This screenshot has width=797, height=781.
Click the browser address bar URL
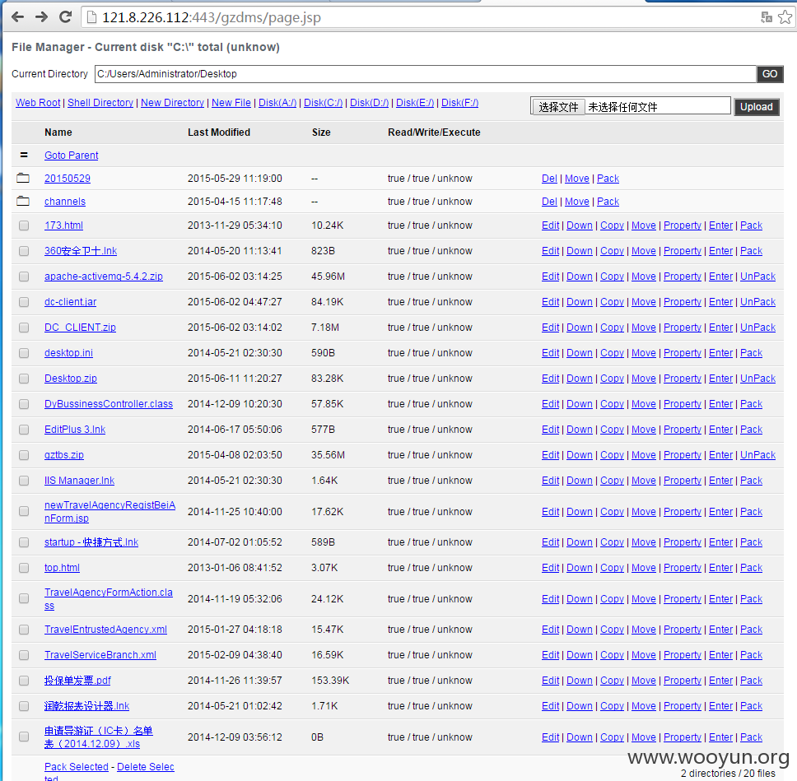click(212, 18)
